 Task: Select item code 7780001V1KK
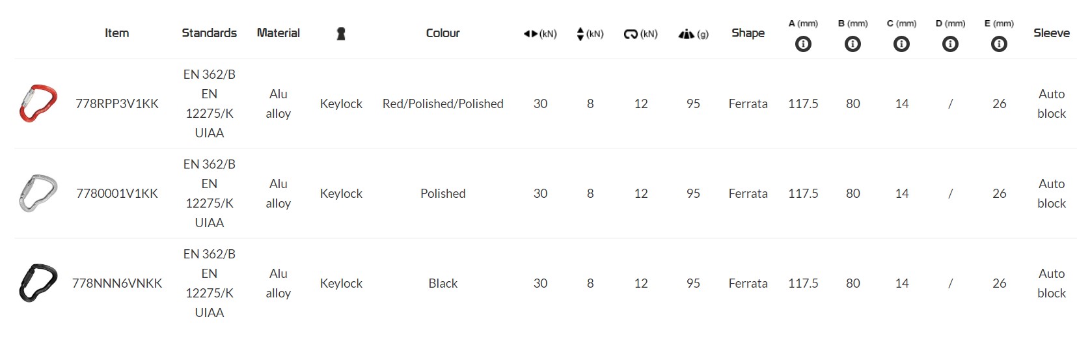pyautogui.click(x=117, y=193)
